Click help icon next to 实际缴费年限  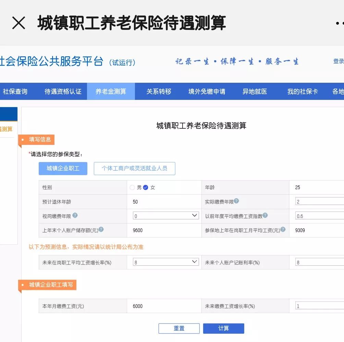236,201
